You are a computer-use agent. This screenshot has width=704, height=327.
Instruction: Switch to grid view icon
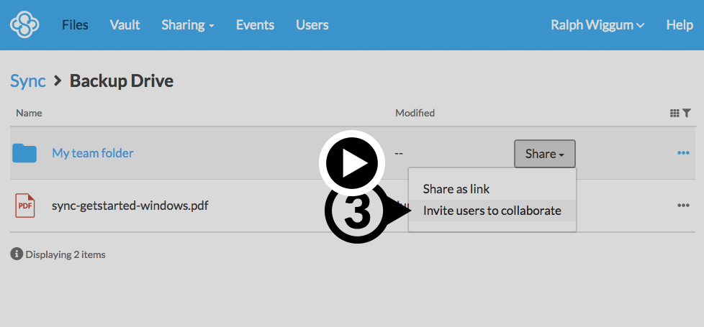click(674, 113)
